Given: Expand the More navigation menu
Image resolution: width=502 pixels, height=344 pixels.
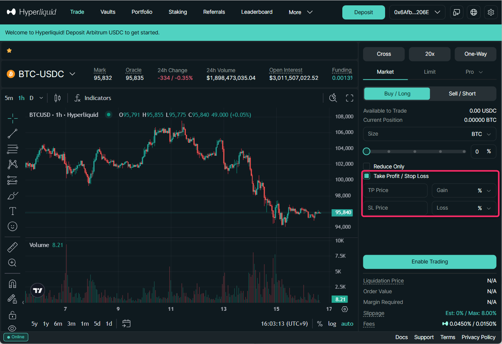Looking at the screenshot, I should pyautogui.click(x=300, y=12).
